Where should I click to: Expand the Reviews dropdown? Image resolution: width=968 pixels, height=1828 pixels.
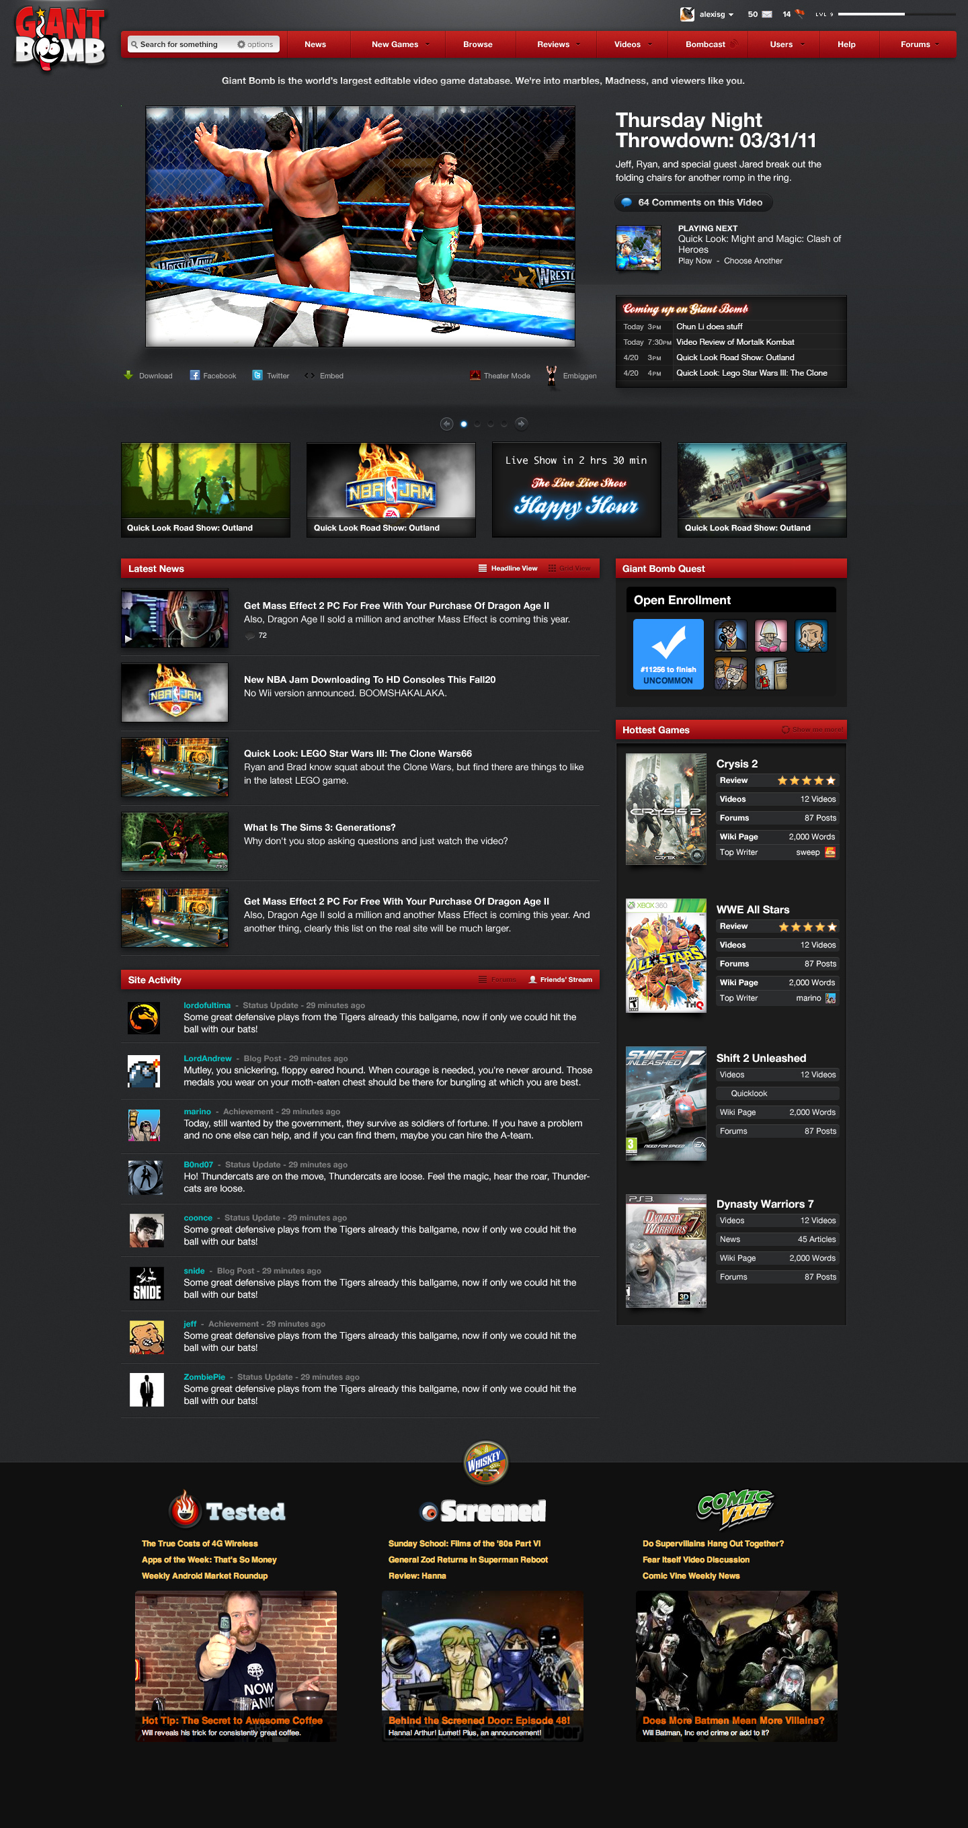click(x=577, y=44)
